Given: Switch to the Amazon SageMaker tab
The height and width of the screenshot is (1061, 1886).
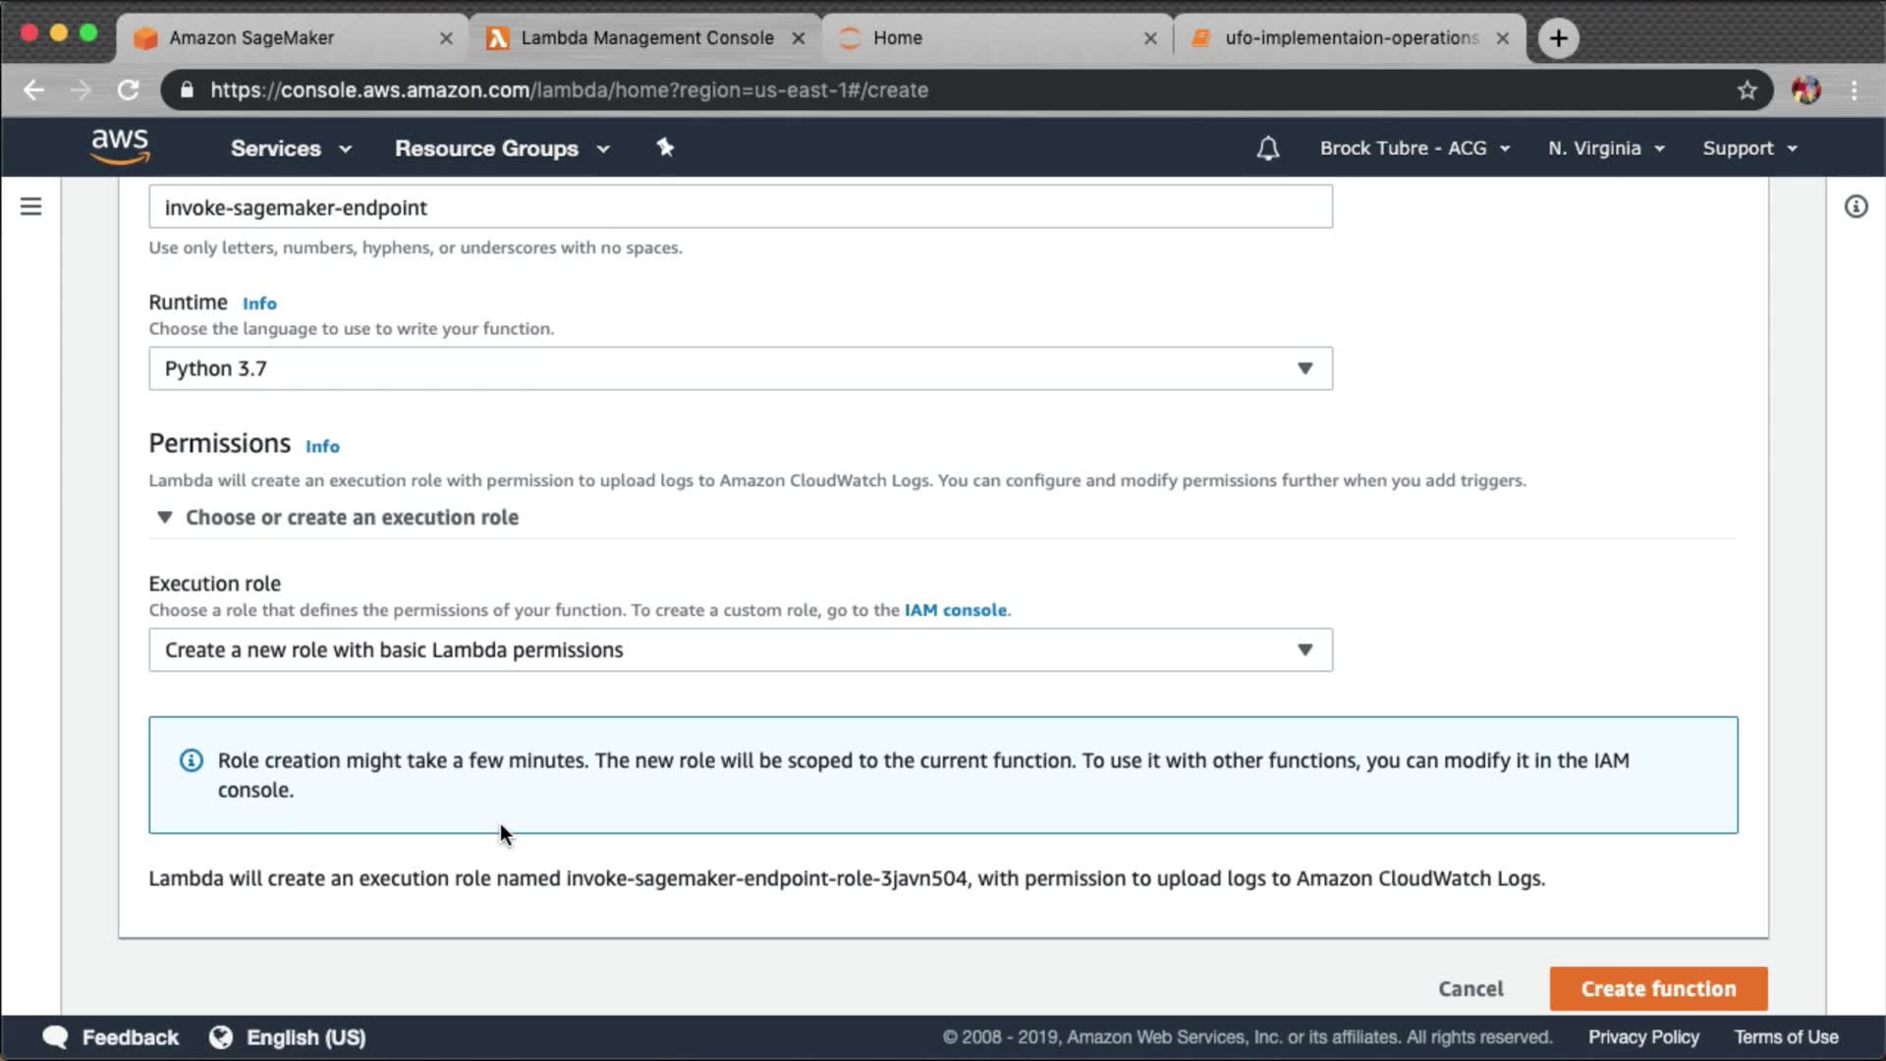Looking at the screenshot, I should (252, 38).
